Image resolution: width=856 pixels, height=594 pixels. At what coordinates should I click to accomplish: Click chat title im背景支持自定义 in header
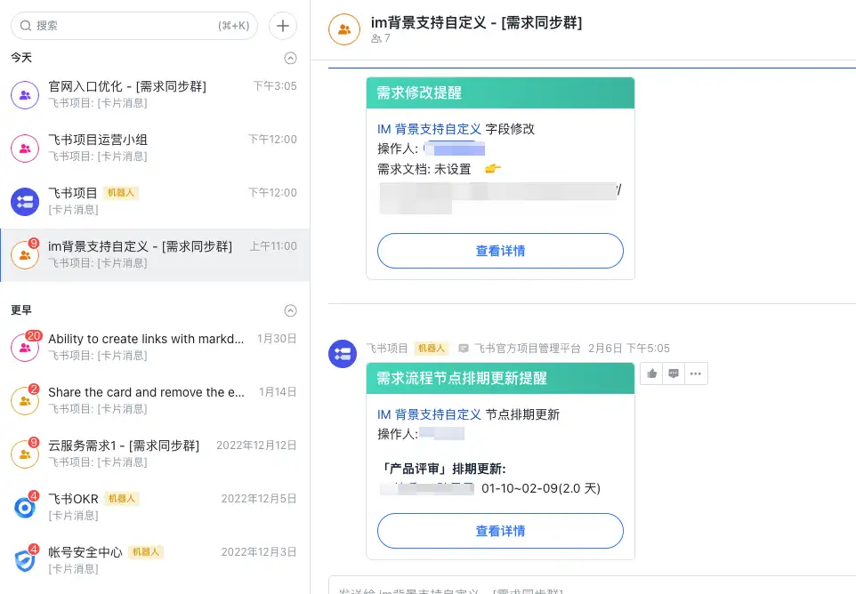477,23
